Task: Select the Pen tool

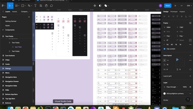Action: point(29,6)
